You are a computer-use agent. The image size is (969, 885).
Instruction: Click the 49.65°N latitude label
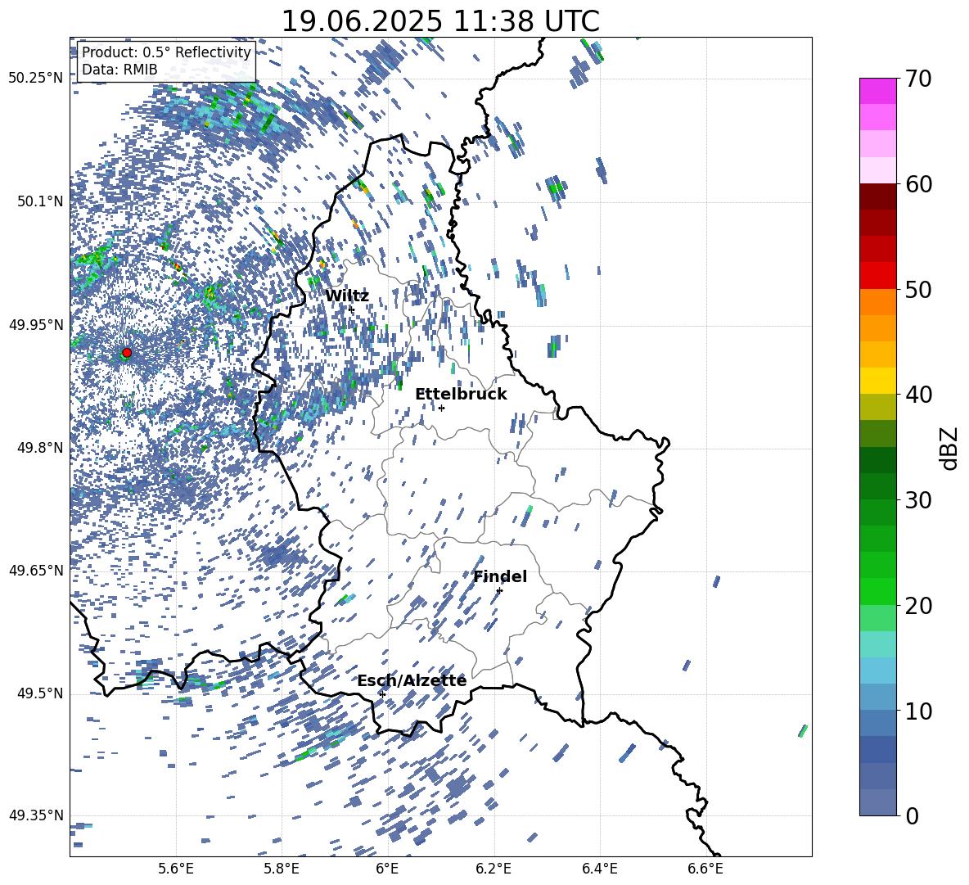(x=36, y=571)
